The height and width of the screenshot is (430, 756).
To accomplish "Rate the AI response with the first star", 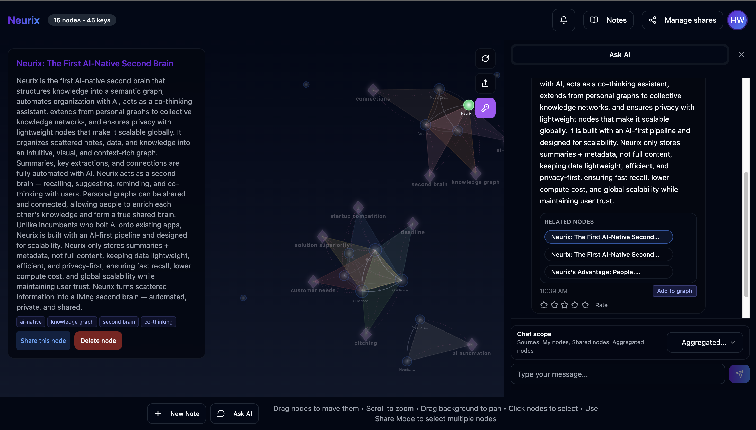I will click(544, 305).
